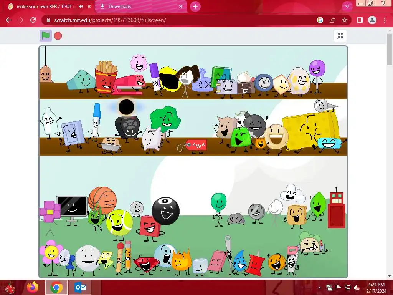Open the Chrome profile avatar
Viewport: 393px width, 295px height.
click(372, 20)
